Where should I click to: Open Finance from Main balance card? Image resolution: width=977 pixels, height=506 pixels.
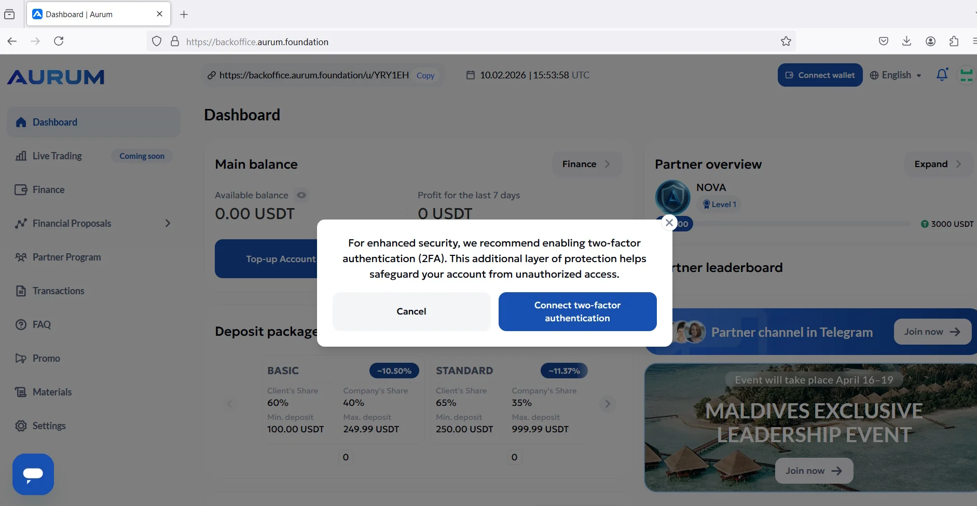[586, 165]
